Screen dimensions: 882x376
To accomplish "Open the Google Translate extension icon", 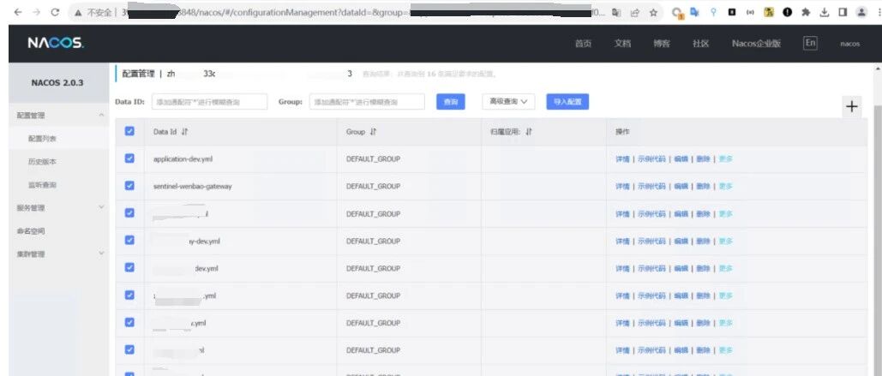I will (695, 12).
